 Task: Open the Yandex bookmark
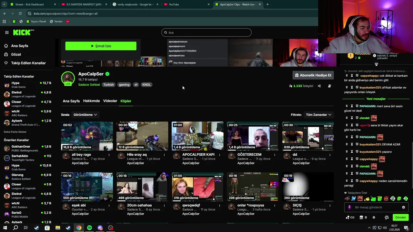56,22
